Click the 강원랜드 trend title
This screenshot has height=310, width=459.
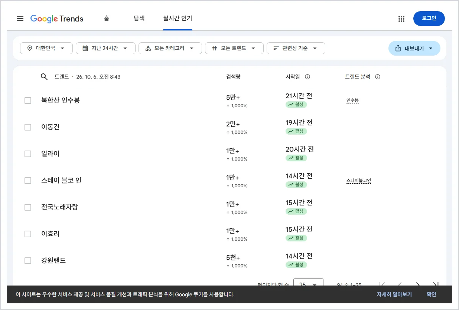tap(53, 260)
